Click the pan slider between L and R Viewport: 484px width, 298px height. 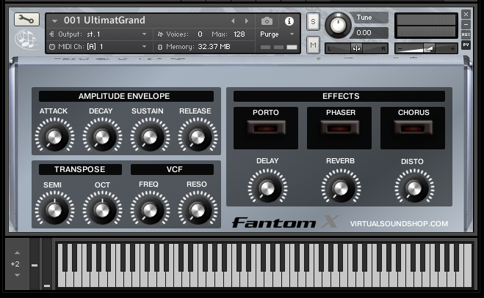coord(356,48)
